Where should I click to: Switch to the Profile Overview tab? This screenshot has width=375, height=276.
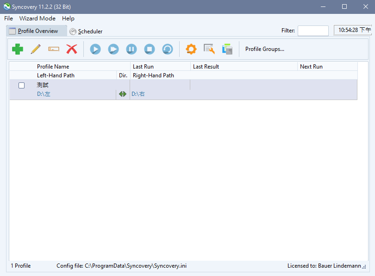(37, 31)
